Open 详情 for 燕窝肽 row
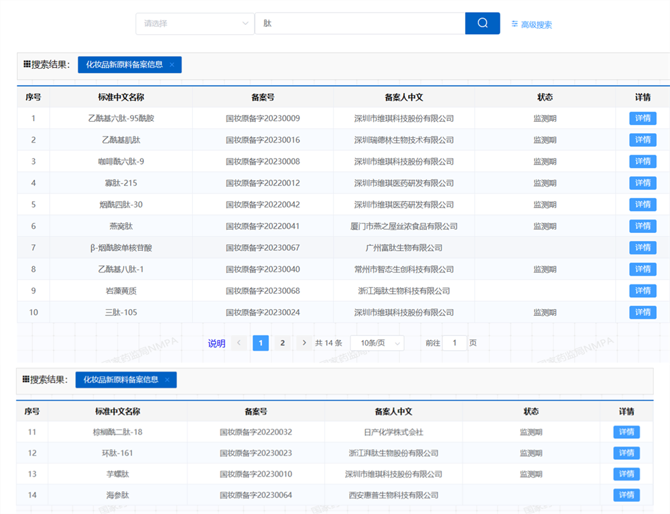The height and width of the screenshot is (514, 670). pos(643,226)
